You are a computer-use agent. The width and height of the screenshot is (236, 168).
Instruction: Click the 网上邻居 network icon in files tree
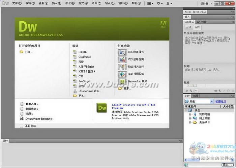[195, 118]
